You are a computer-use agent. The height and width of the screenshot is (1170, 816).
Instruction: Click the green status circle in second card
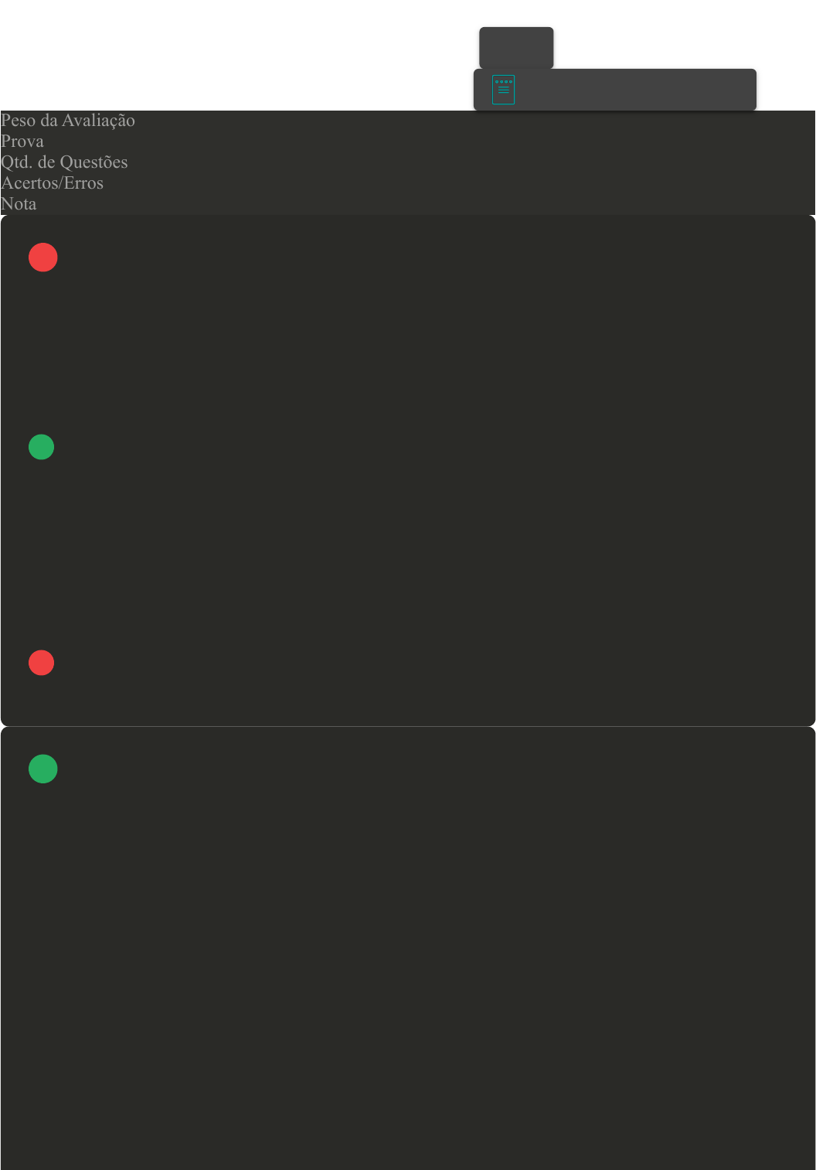43,769
